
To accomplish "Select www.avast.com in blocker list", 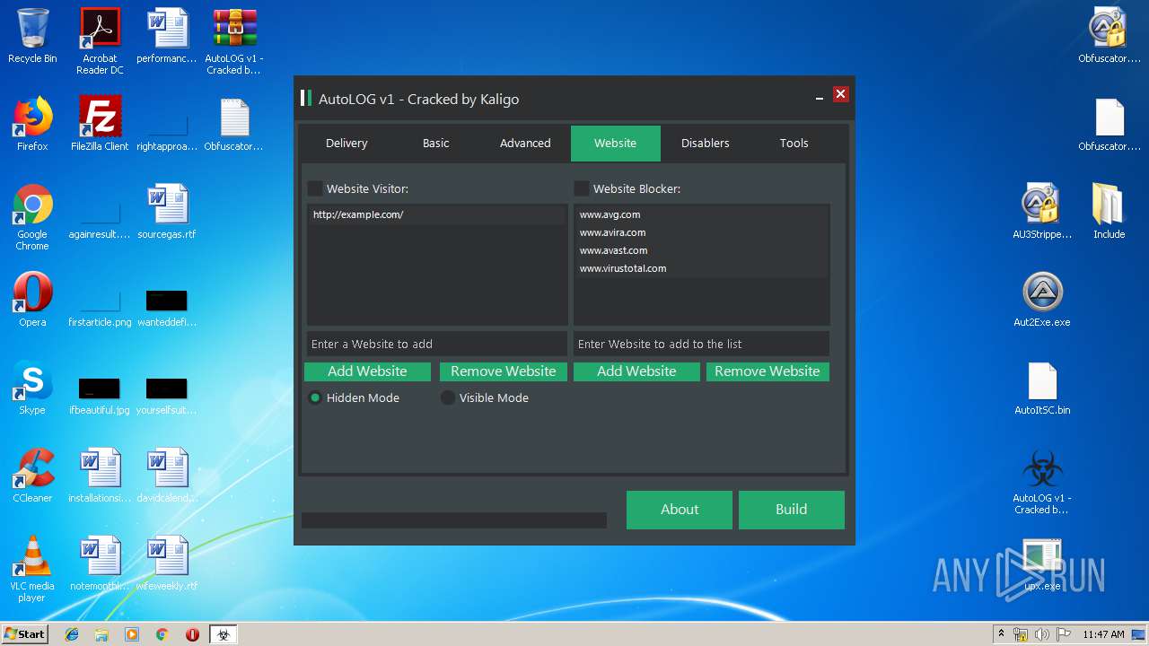I will (x=701, y=251).
